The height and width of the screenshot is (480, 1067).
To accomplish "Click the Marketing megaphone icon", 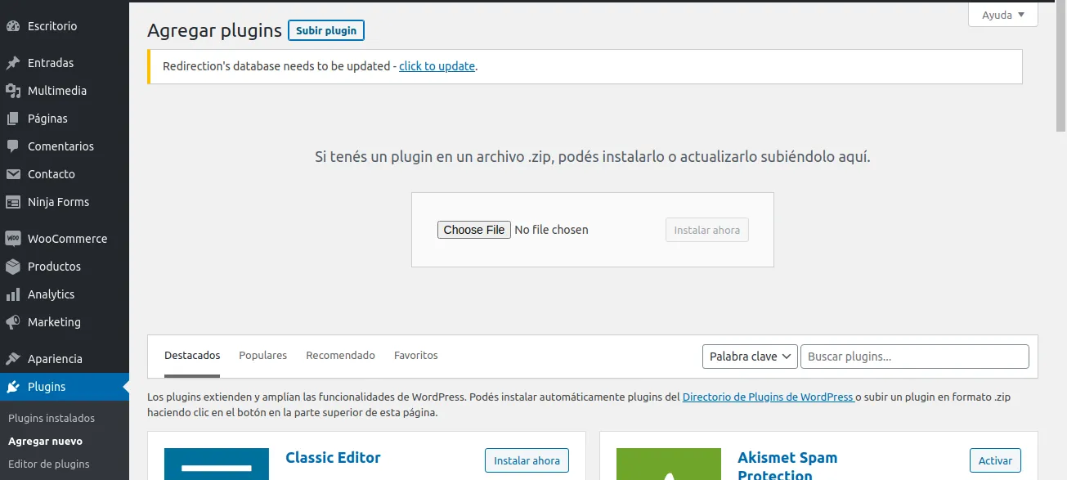I will tap(13, 322).
